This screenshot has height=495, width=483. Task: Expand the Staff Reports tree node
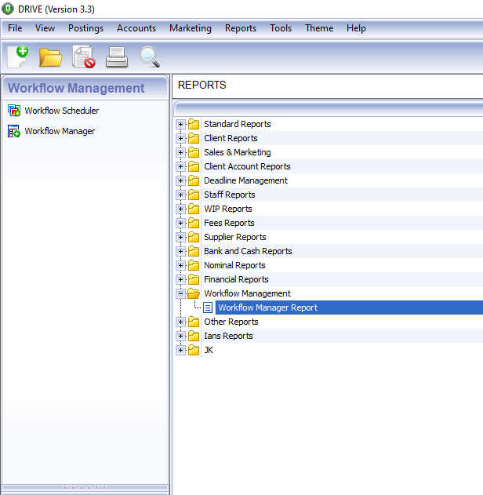[180, 195]
